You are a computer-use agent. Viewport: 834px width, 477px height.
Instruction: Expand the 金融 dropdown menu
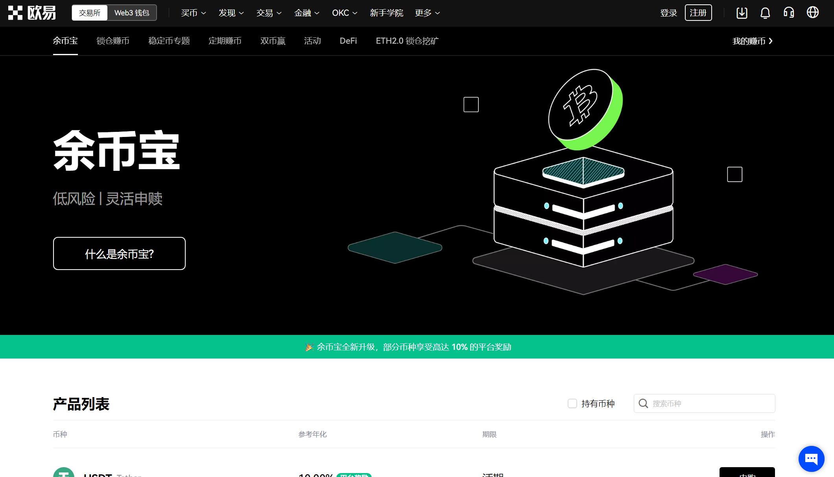click(x=306, y=13)
